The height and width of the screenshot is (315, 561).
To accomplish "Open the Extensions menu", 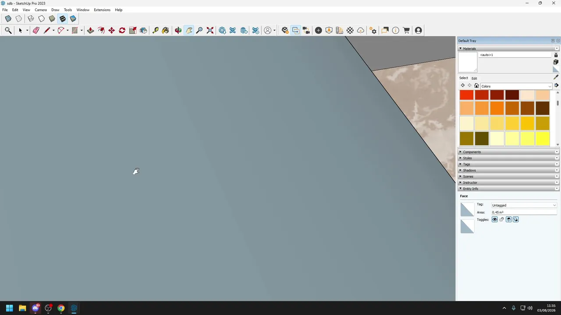I will point(102,10).
